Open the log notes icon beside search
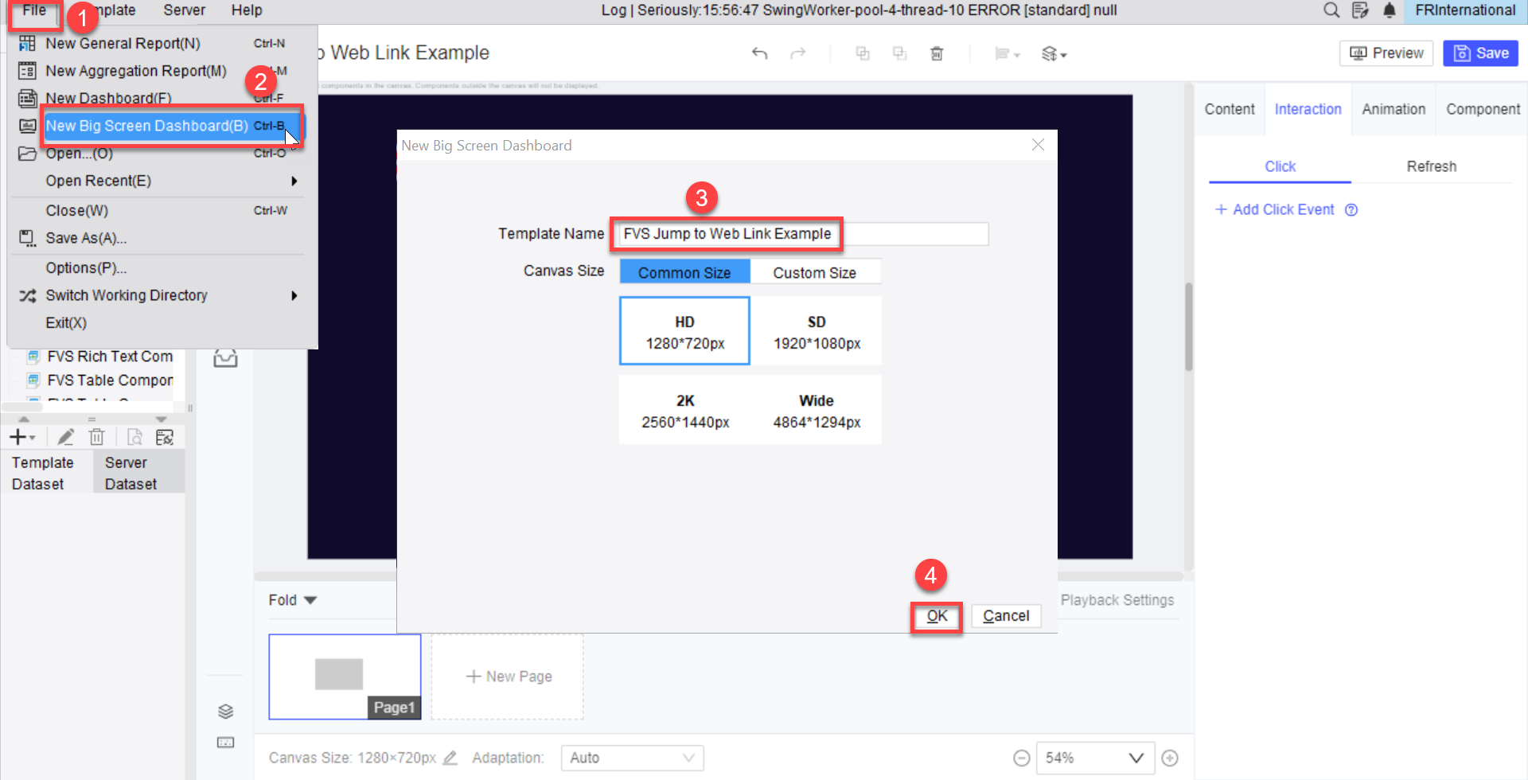This screenshot has height=780, width=1528. 1360,10
